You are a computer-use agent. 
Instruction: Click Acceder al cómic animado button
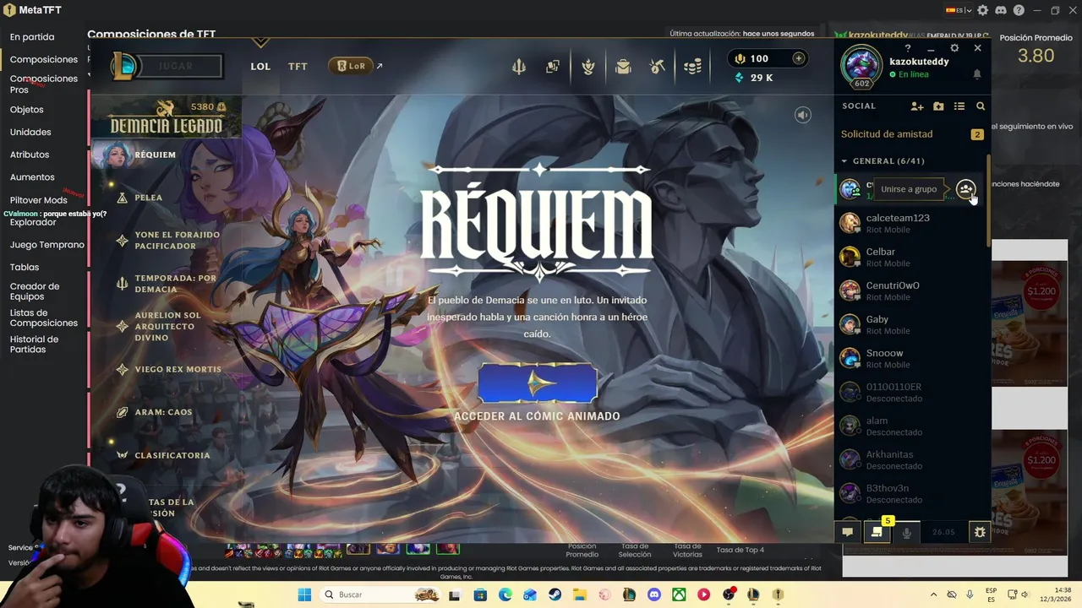pyautogui.click(x=538, y=383)
